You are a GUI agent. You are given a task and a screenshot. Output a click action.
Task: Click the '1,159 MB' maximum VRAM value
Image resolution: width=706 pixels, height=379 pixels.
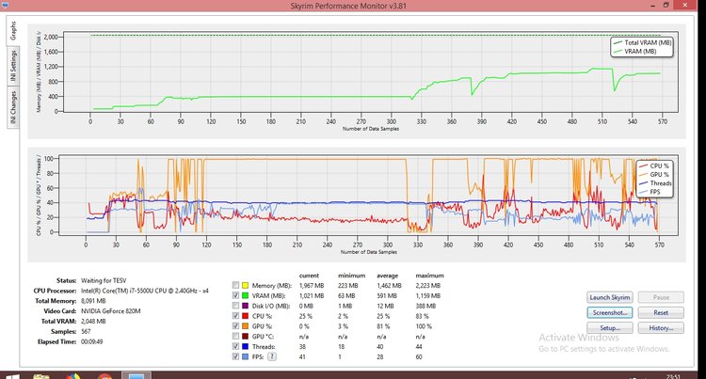coord(428,296)
